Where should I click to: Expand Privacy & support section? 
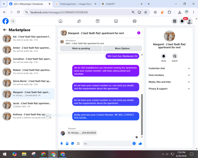tap(169, 89)
